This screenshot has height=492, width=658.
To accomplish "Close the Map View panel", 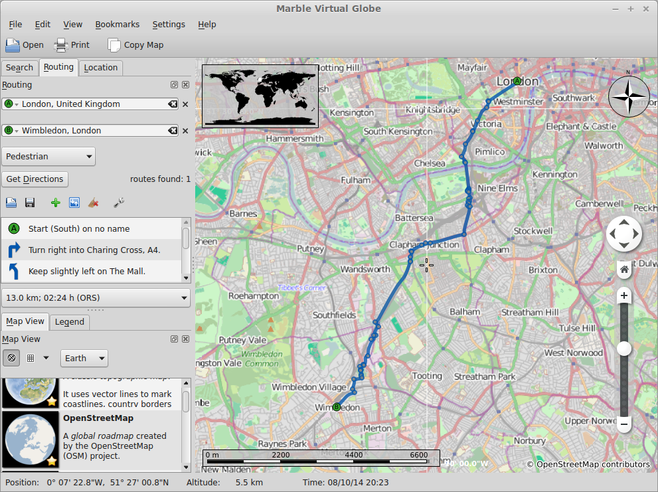I will pyautogui.click(x=185, y=339).
